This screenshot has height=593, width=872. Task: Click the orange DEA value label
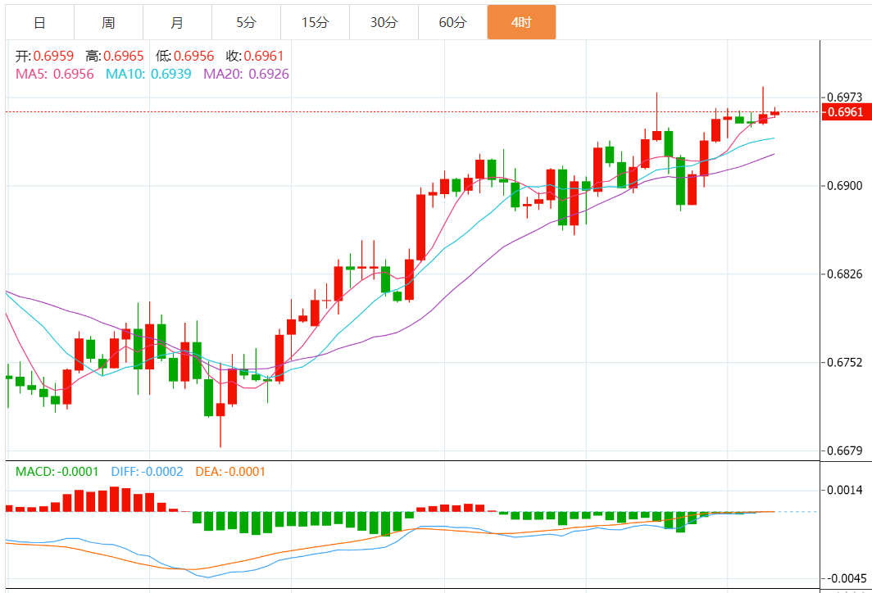230,472
